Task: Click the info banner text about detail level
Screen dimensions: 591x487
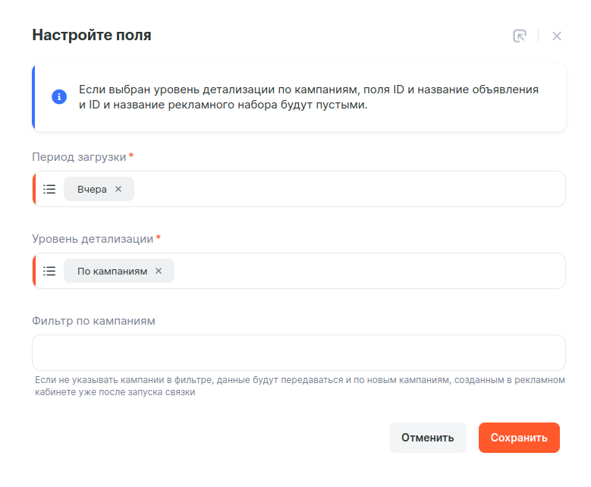Action: coord(309,97)
